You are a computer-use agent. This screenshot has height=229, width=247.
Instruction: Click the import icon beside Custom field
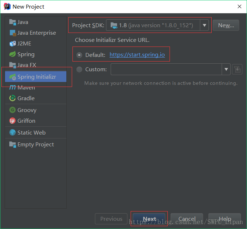[237, 69]
